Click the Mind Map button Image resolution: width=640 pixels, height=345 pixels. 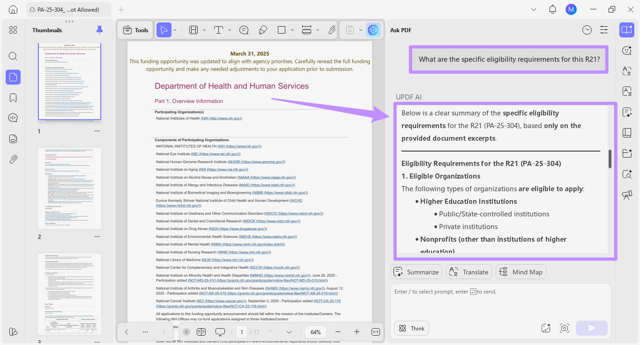tap(521, 272)
